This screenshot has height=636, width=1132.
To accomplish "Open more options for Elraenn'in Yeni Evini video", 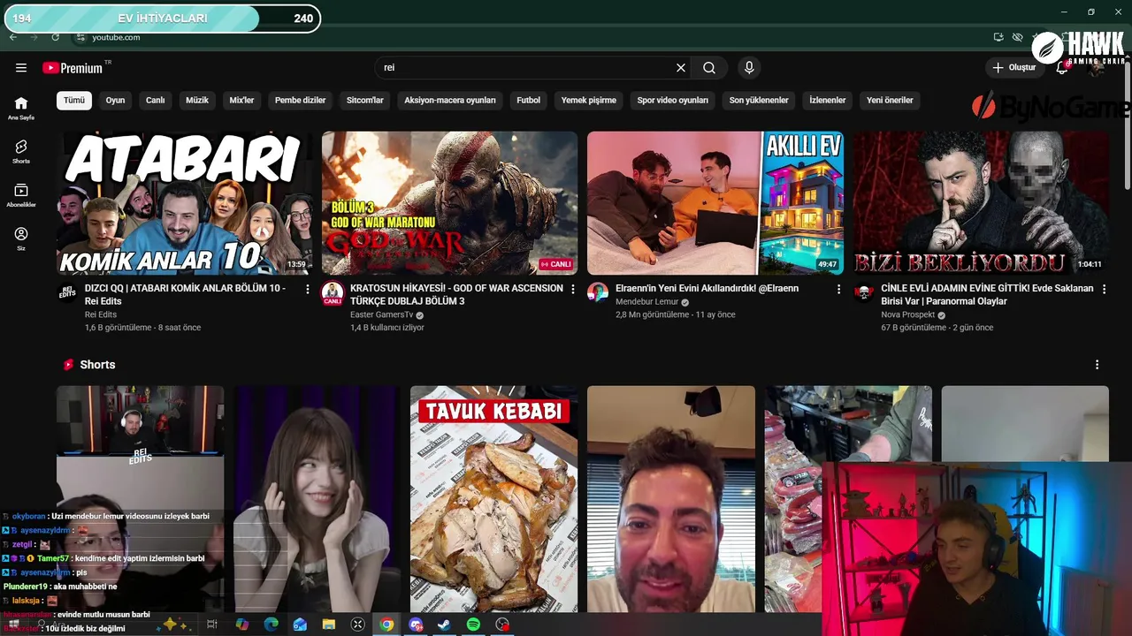I will pos(838,289).
